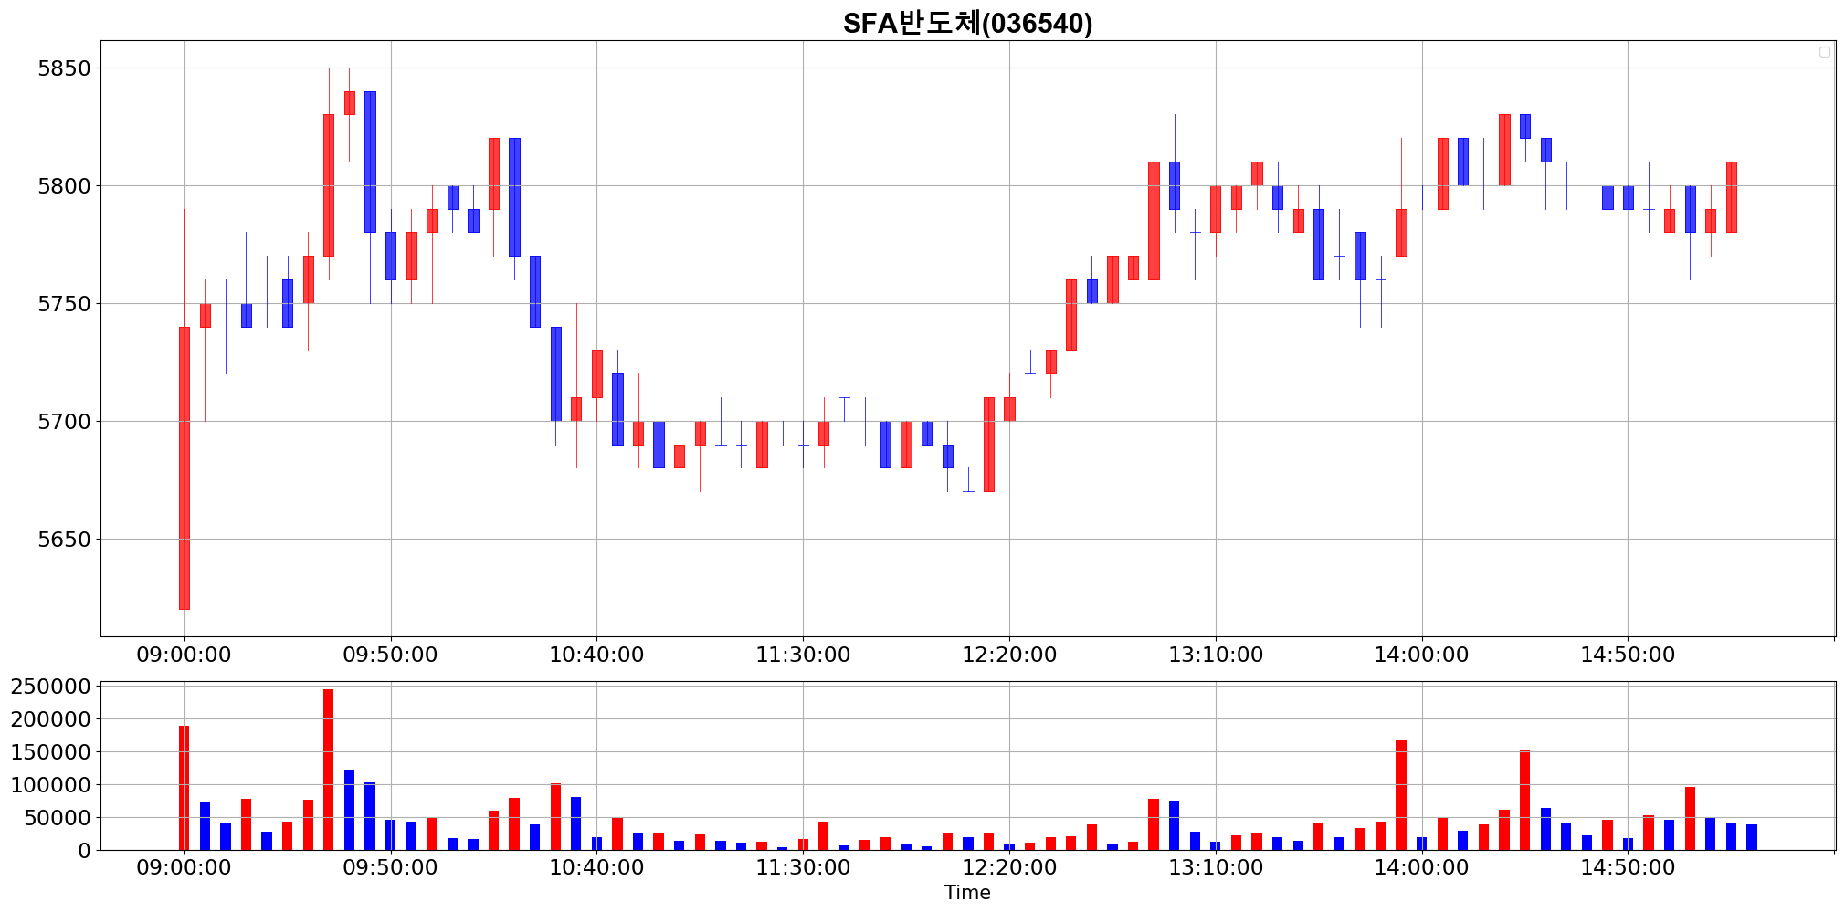The image size is (1845, 912).
Task: Click 13:10:00 label under the volume chart
Action: pos(1216,867)
